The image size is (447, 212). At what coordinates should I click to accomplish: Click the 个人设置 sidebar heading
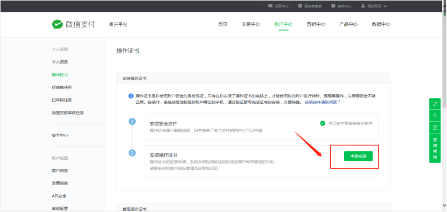coord(60,50)
